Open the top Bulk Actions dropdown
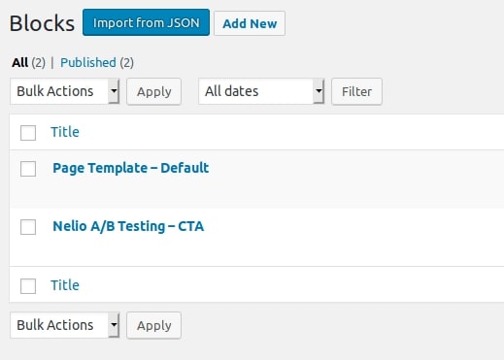The width and height of the screenshot is (504, 360). tap(65, 91)
